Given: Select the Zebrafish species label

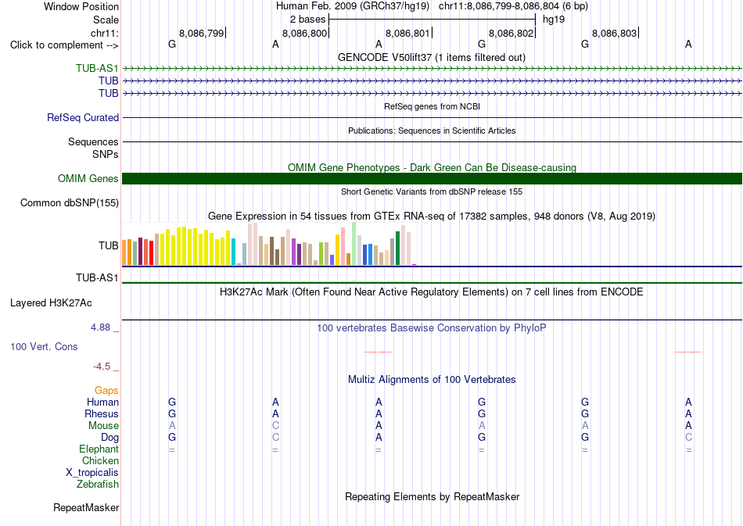Looking at the screenshot, I should pos(98,485).
